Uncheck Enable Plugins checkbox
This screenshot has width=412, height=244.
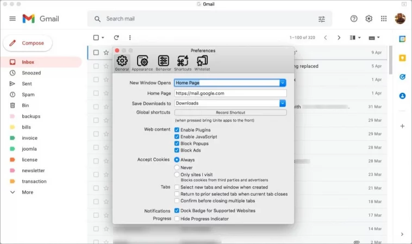pos(177,130)
